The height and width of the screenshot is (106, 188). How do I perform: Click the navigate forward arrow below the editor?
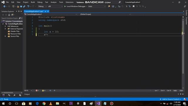tap(54, 90)
